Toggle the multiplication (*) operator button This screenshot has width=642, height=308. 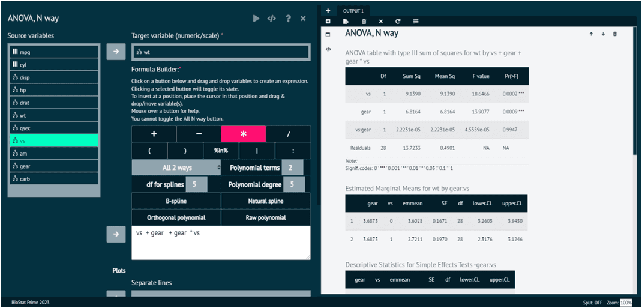point(243,134)
